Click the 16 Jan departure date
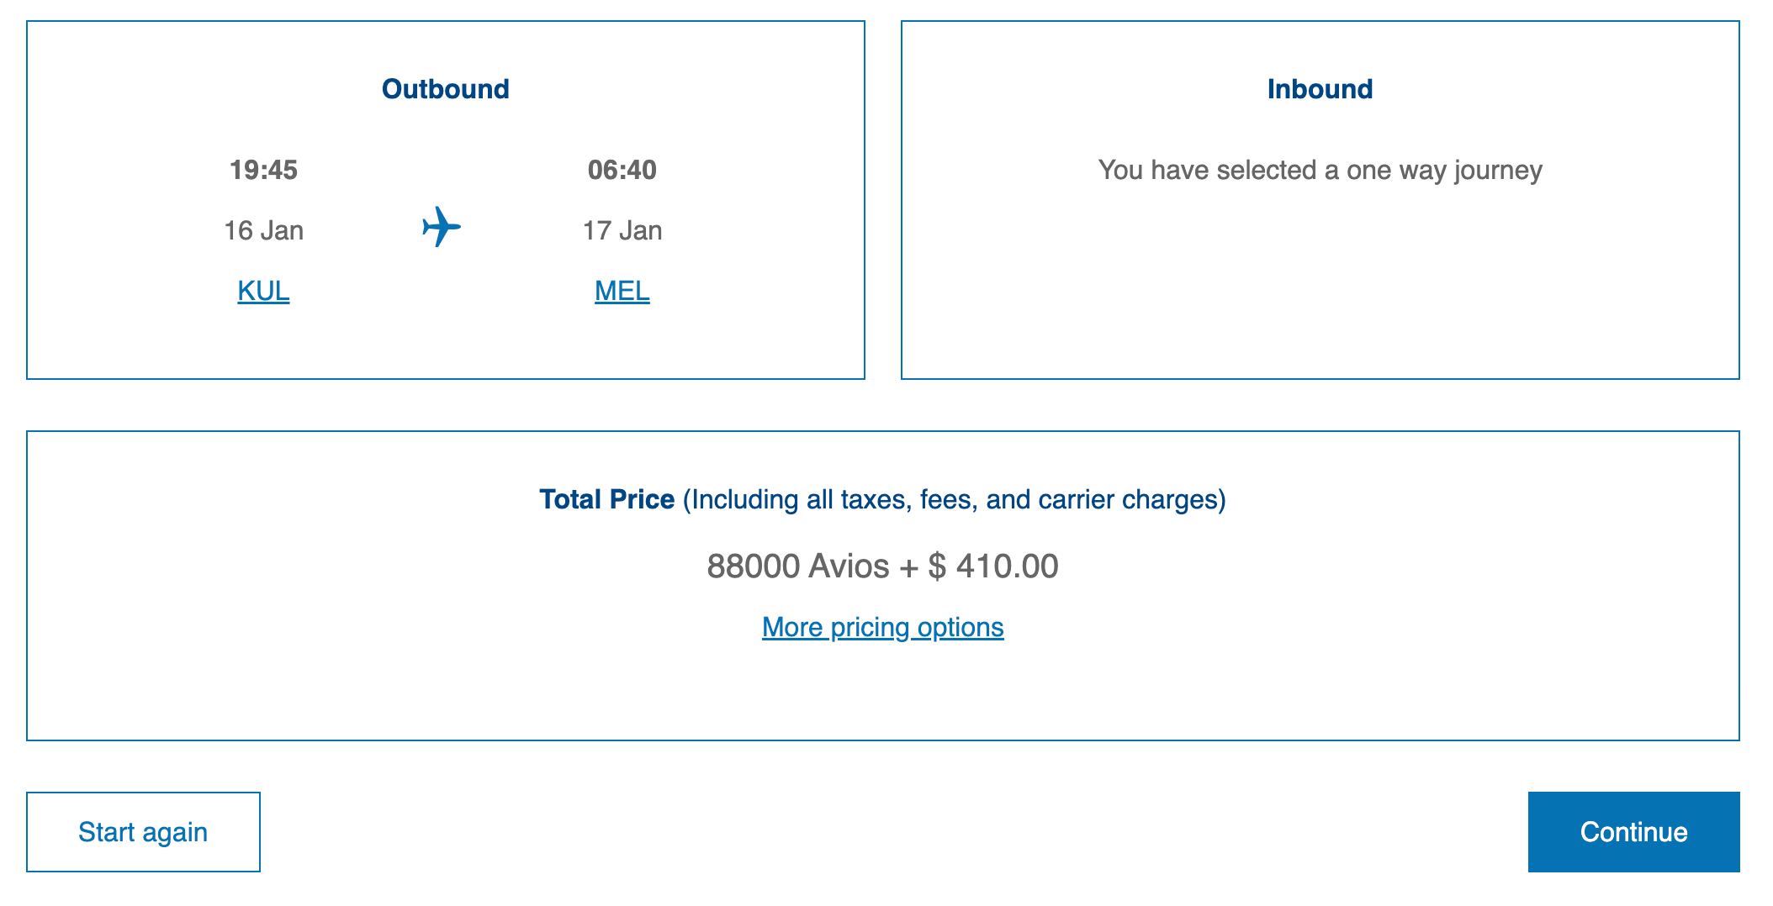This screenshot has width=1773, height=906. (x=262, y=229)
